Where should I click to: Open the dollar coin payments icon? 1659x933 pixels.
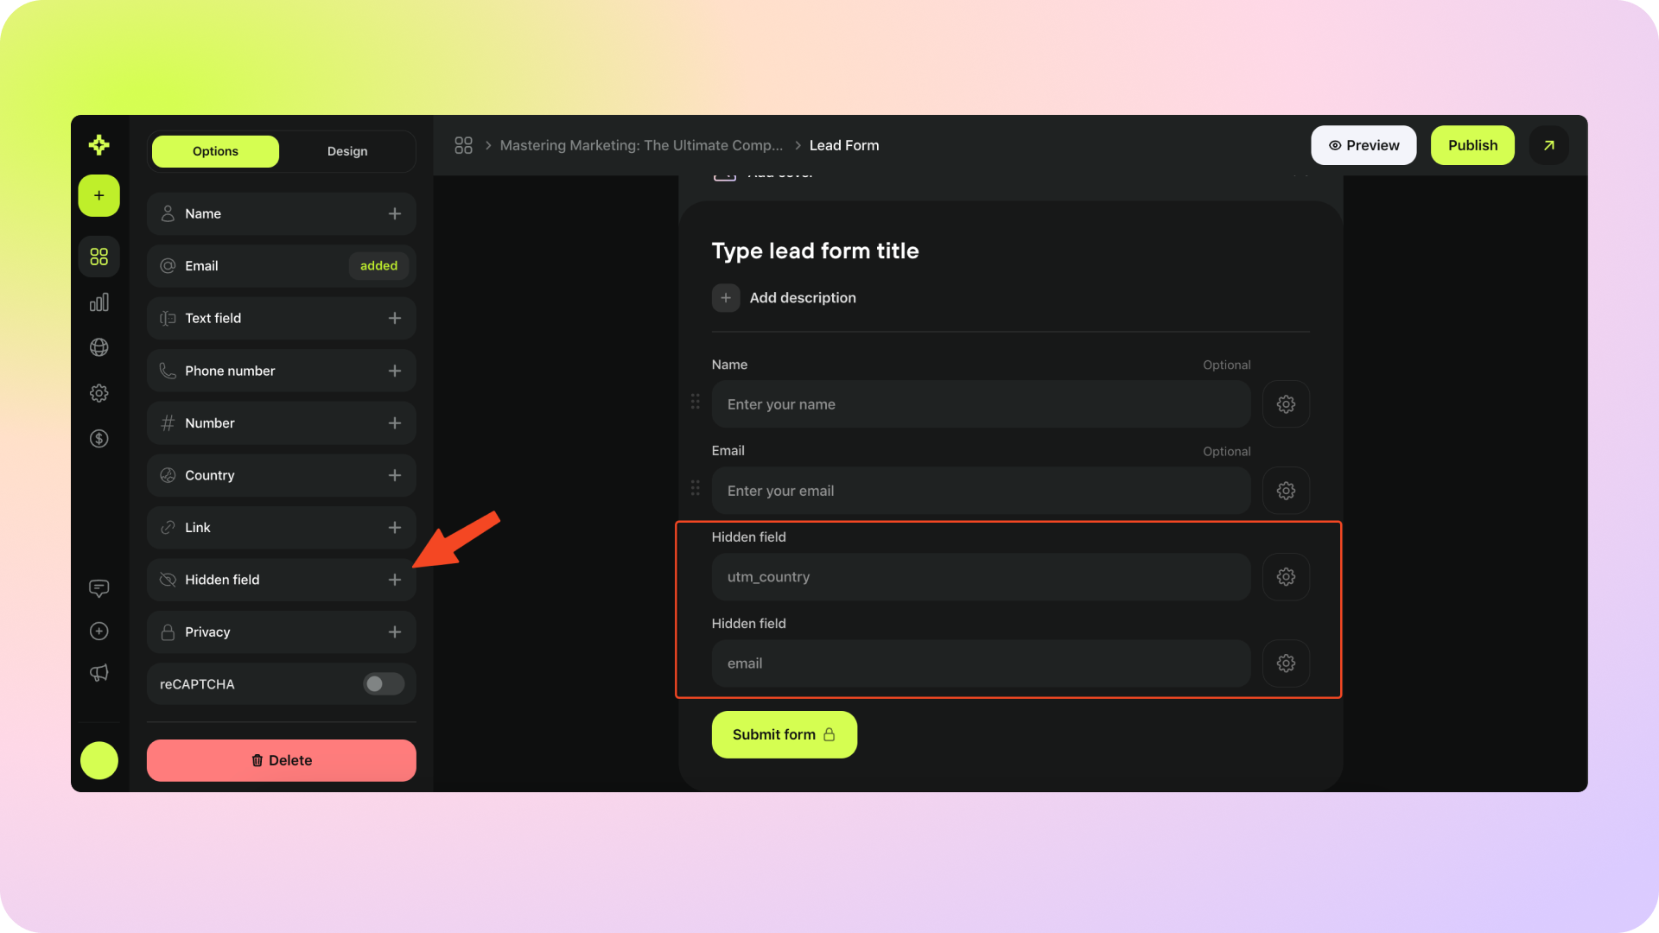pos(99,439)
